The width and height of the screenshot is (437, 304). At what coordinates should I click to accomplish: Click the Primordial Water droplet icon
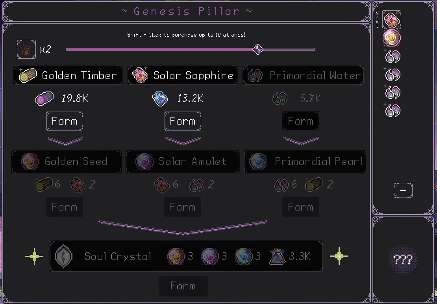click(x=256, y=76)
